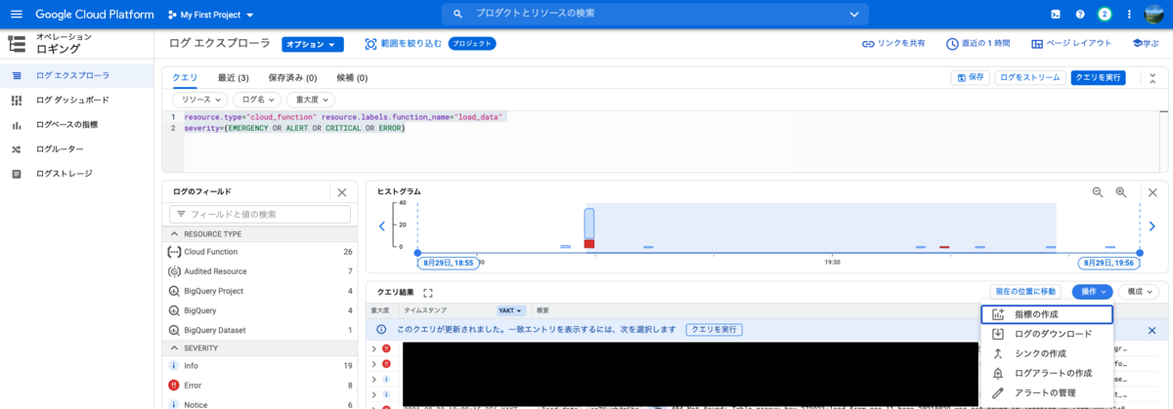Click the 保存 save query button

970,78
